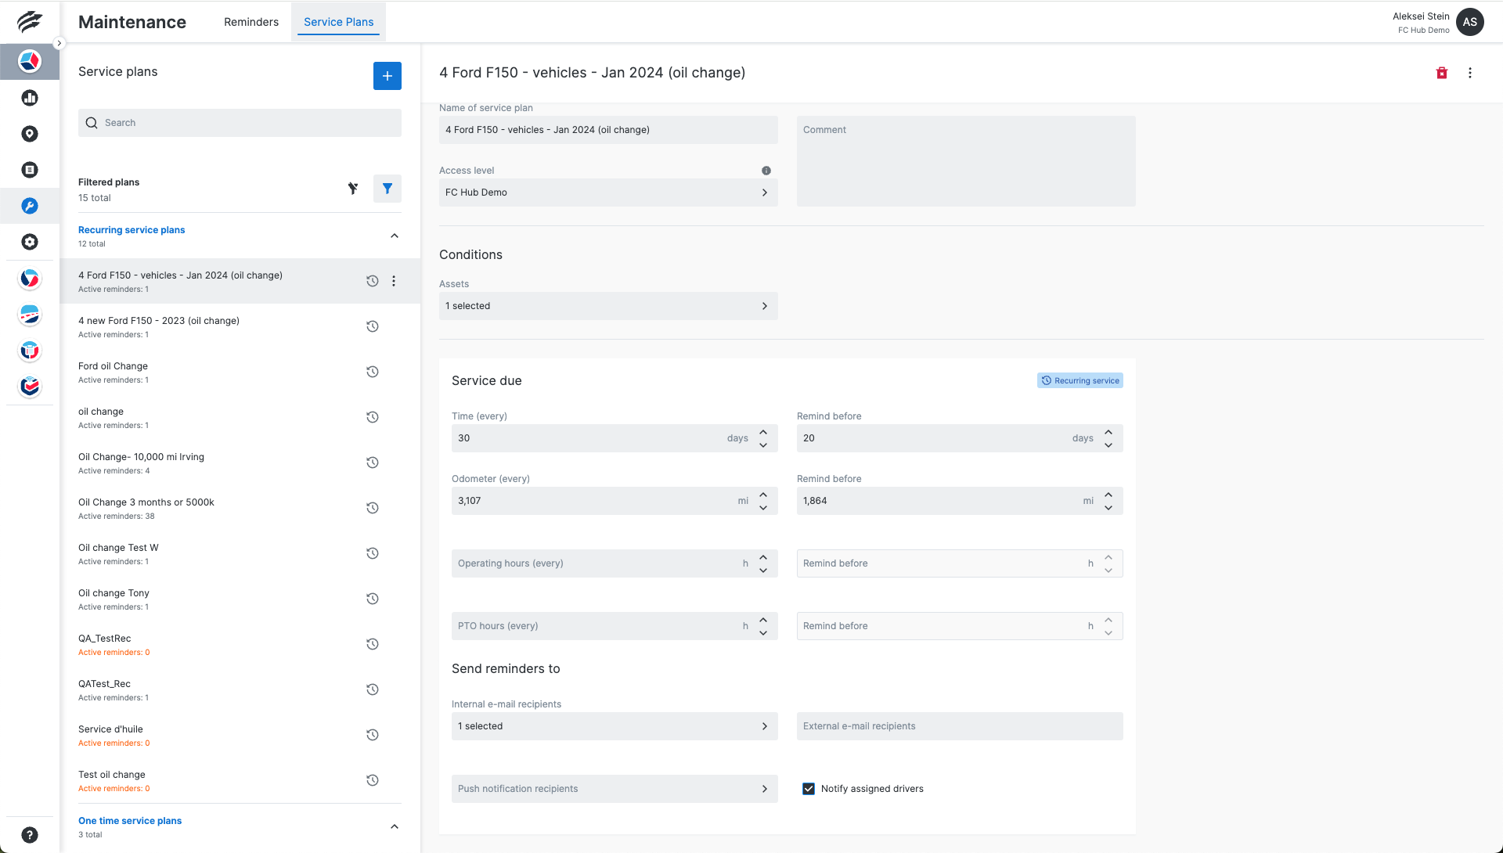The image size is (1503, 853).
Task: Edit the Name of service plan field
Action: click(608, 130)
